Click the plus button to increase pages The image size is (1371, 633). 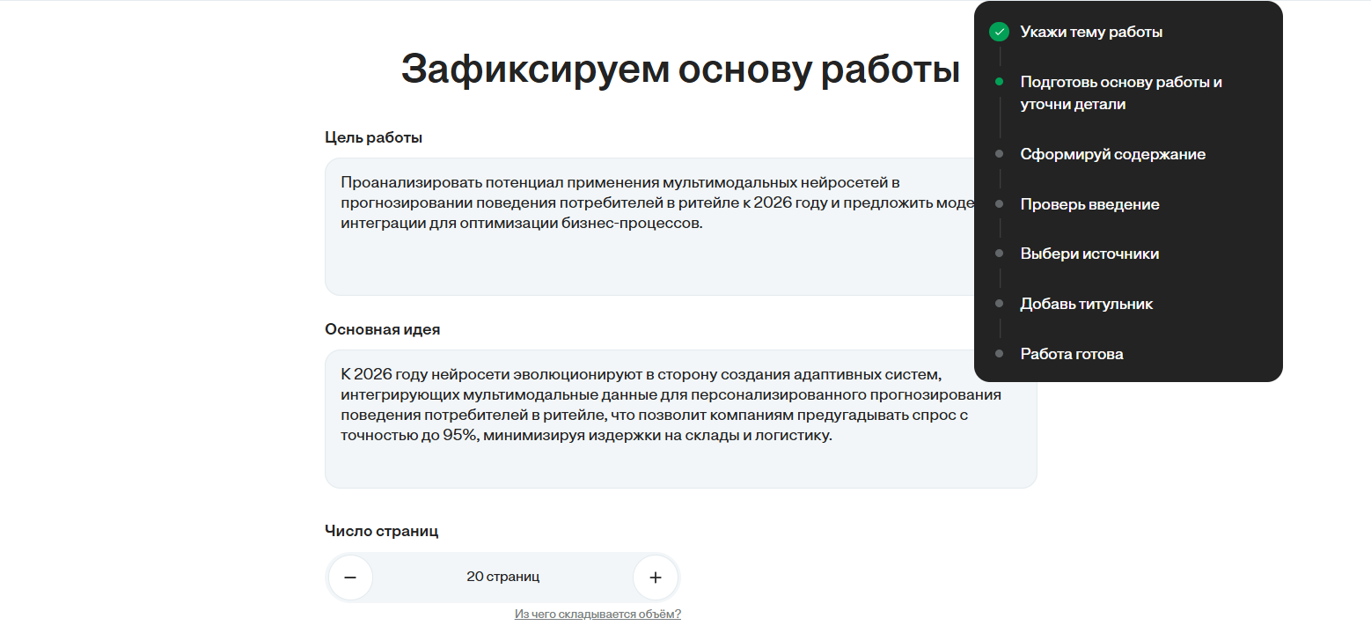[x=655, y=578]
